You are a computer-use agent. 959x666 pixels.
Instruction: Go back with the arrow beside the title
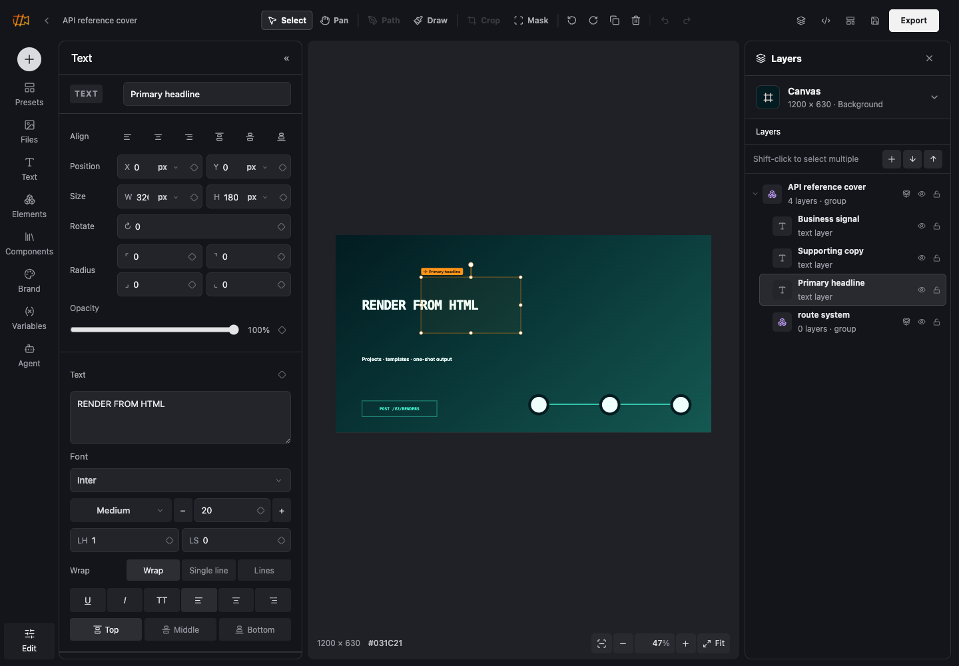(47, 21)
